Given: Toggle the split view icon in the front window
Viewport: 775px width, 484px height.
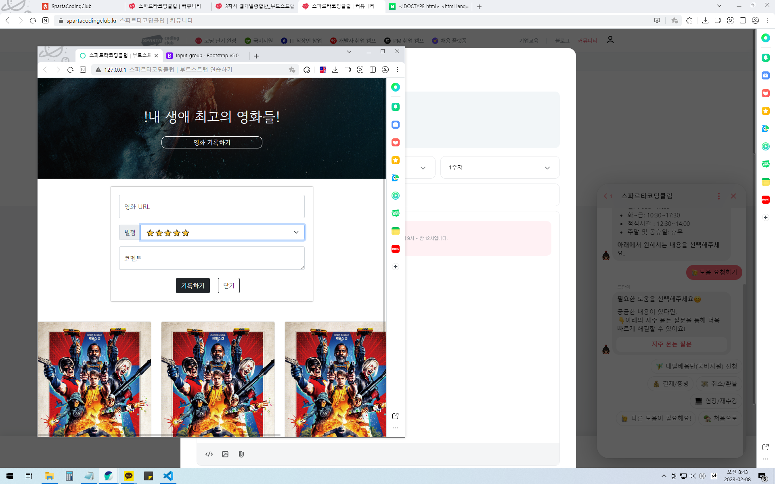Looking at the screenshot, I should 373,70.
